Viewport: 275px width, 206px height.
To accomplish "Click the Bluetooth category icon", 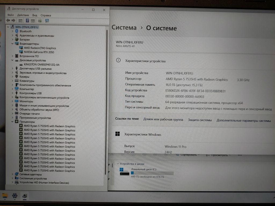I will tap(17, 31).
